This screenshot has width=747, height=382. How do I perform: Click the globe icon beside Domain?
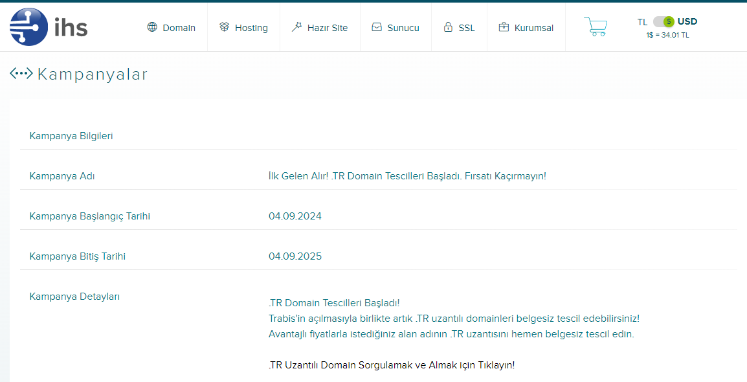(152, 27)
